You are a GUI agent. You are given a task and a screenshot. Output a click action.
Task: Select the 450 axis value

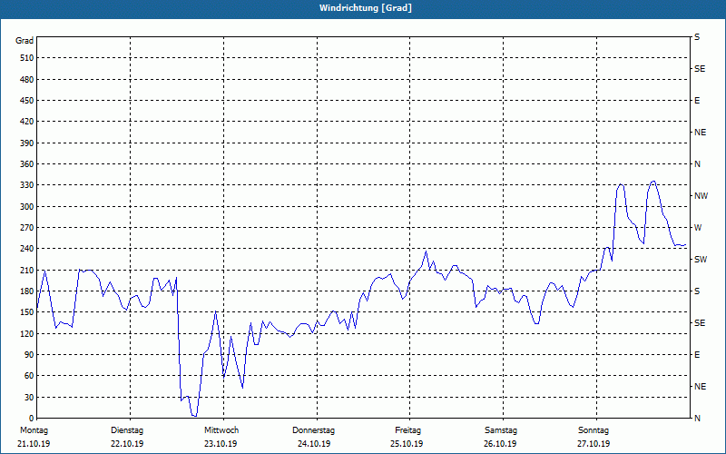(27, 101)
